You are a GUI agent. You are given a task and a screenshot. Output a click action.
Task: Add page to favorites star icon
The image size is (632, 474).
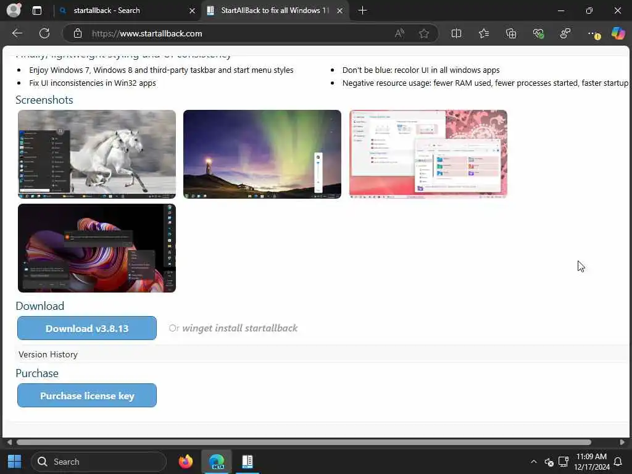tap(424, 33)
